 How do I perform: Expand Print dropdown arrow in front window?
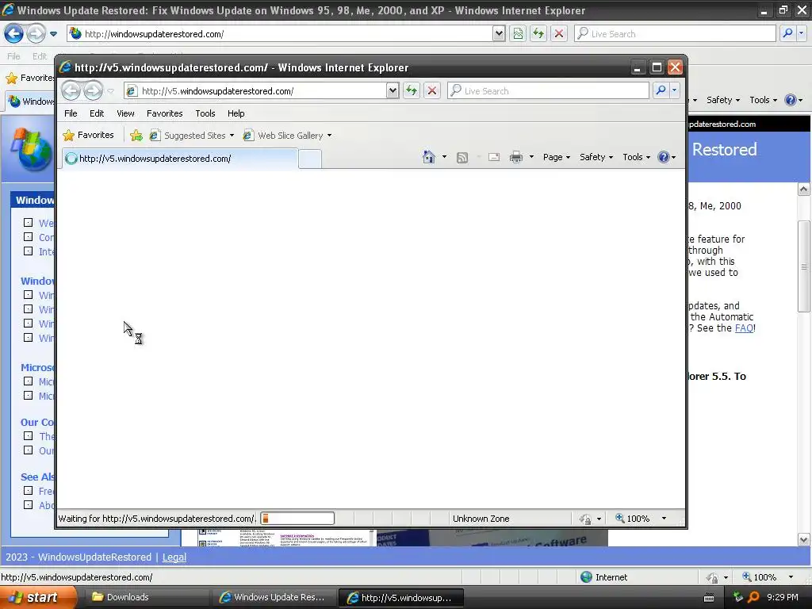pyautogui.click(x=531, y=157)
